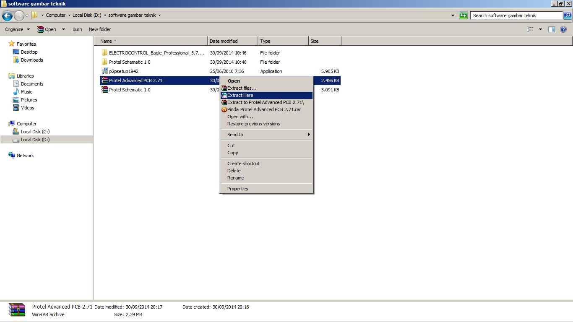Select Protel Schematic 1.0 RAR archive icon
This screenshot has width=573, height=322.
click(x=105, y=90)
